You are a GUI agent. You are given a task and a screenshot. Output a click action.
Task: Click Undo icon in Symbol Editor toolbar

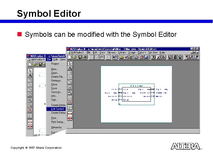pyautogui.click(x=108, y=57)
